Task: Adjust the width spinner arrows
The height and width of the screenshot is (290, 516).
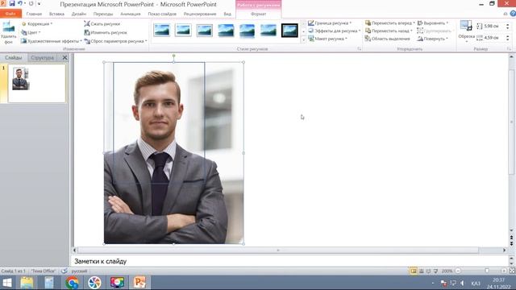Action: click(507, 38)
